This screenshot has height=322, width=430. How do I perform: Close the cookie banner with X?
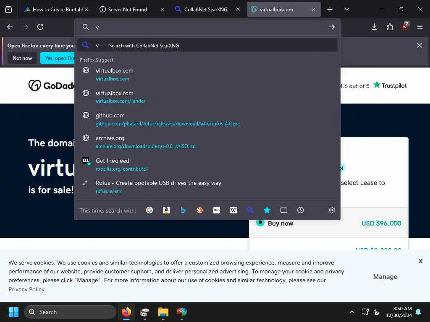[x=420, y=261]
